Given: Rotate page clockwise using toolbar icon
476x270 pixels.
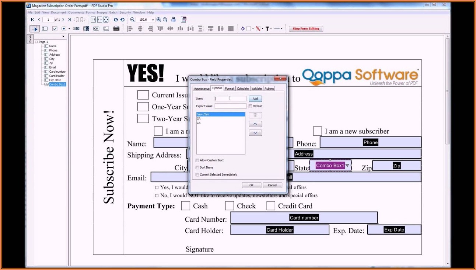Looking at the screenshot, I should pos(116,20).
